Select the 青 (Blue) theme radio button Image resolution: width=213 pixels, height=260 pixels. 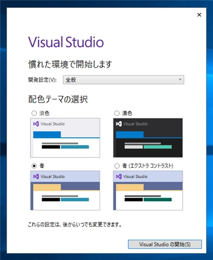pyautogui.click(x=34, y=166)
